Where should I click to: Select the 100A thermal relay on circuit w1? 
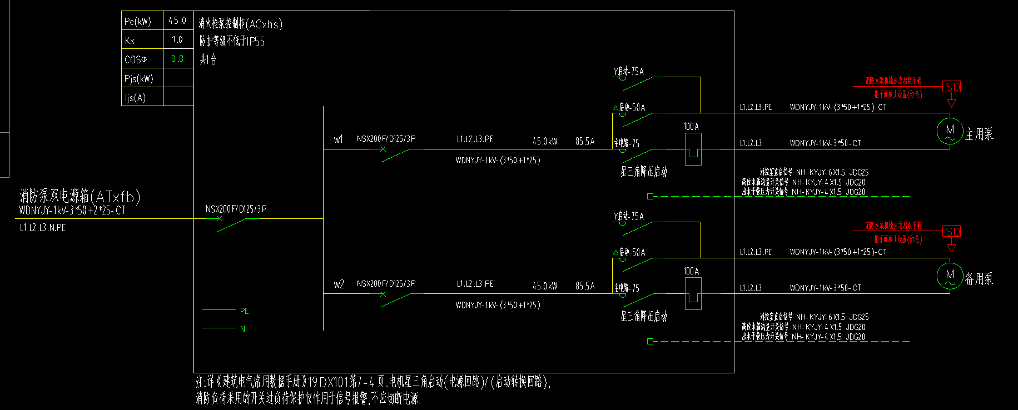pos(693,149)
